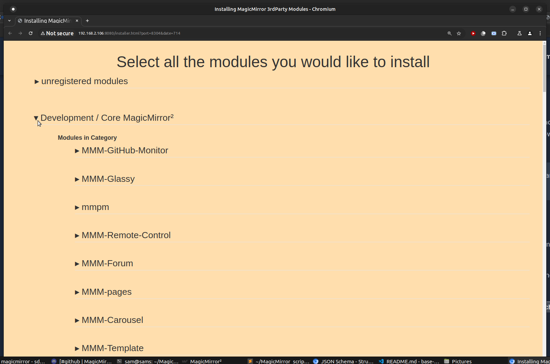Viewport: 550px width, 364px height.
Task: Collapse Development / Core MagicMirror² category
Action: [104, 118]
